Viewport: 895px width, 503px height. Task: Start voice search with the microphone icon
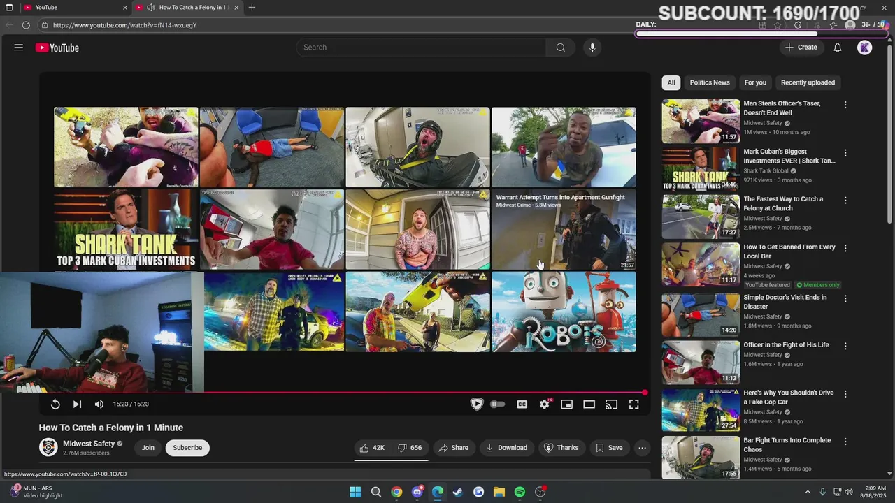592,48
